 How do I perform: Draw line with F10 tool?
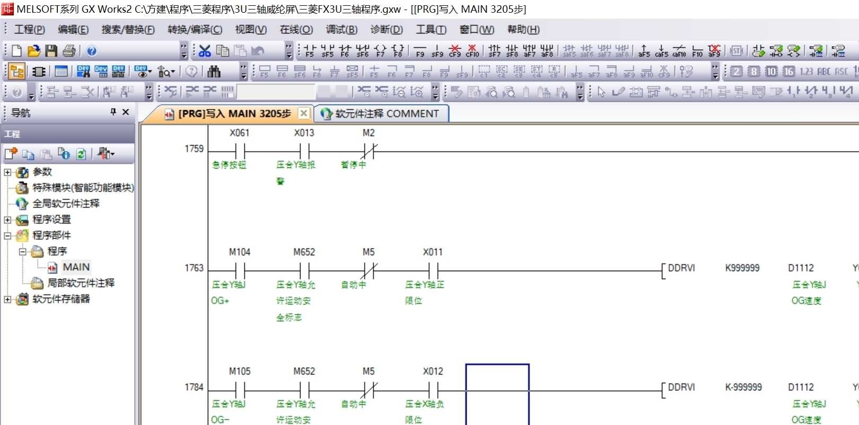pyautogui.click(x=697, y=51)
